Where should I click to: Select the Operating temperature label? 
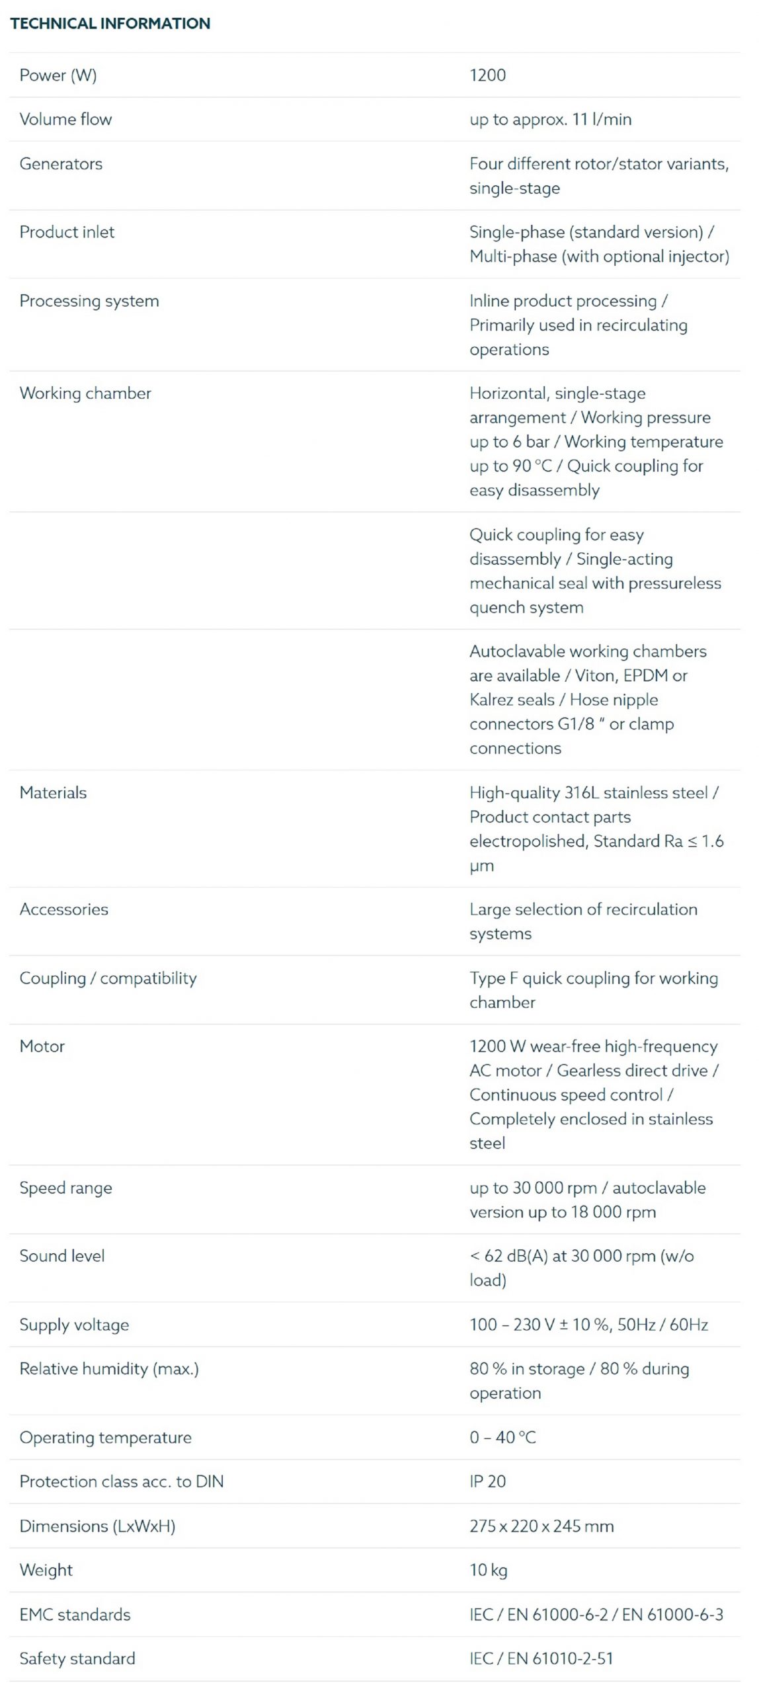(x=105, y=1438)
